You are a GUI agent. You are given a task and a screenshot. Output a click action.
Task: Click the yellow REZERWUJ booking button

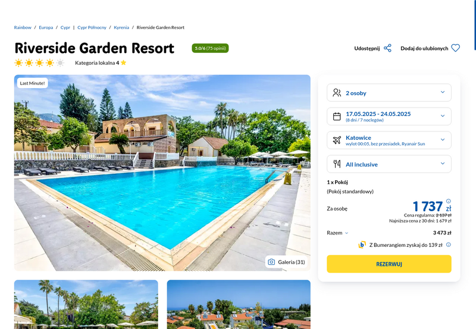coord(389,264)
